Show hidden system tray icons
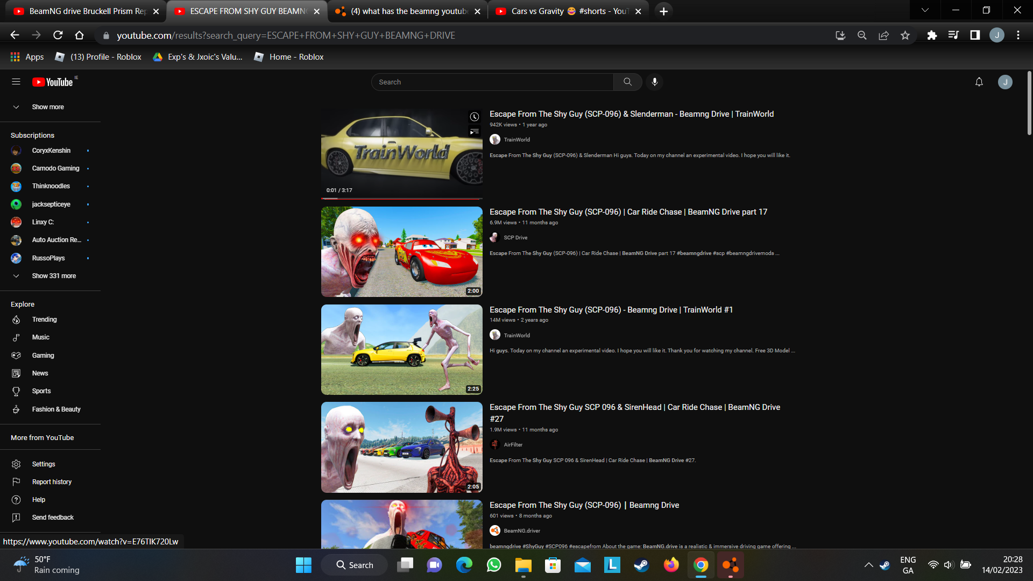Viewport: 1033px width, 581px height. click(x=868, y=565)
